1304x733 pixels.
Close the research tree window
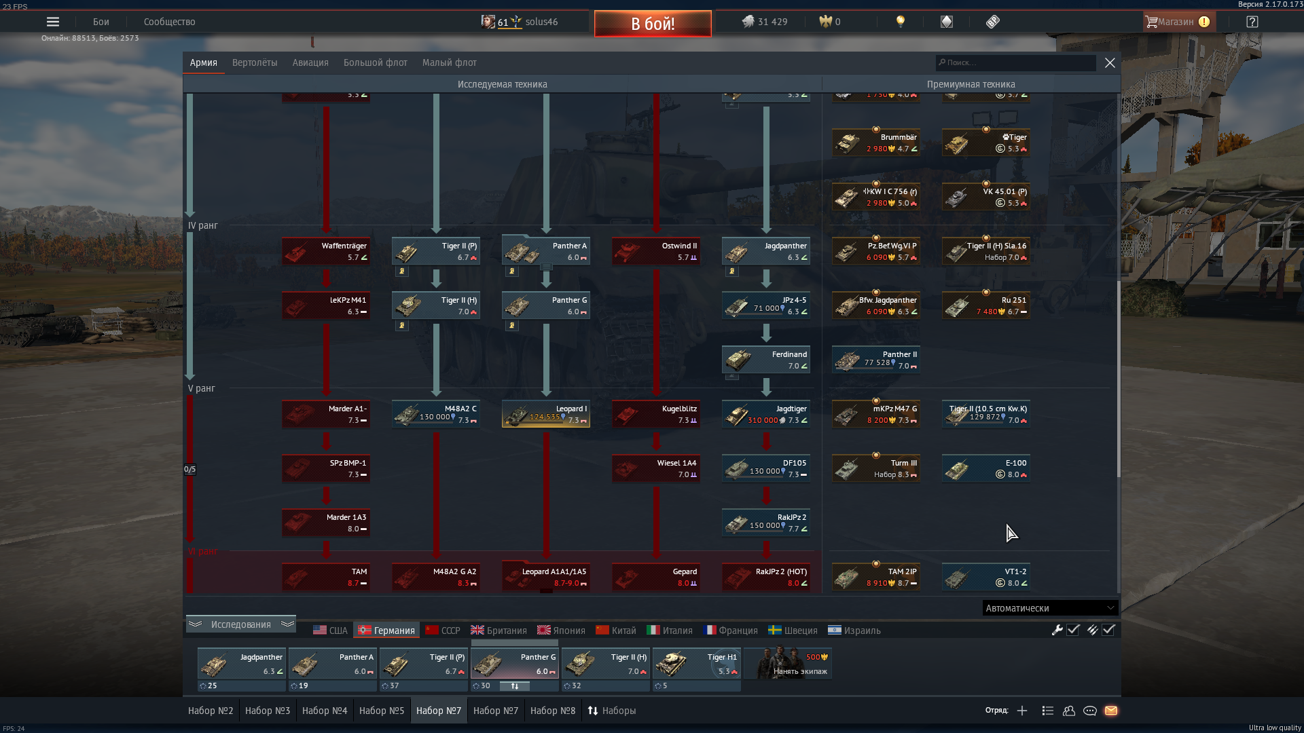[1110, 62]
